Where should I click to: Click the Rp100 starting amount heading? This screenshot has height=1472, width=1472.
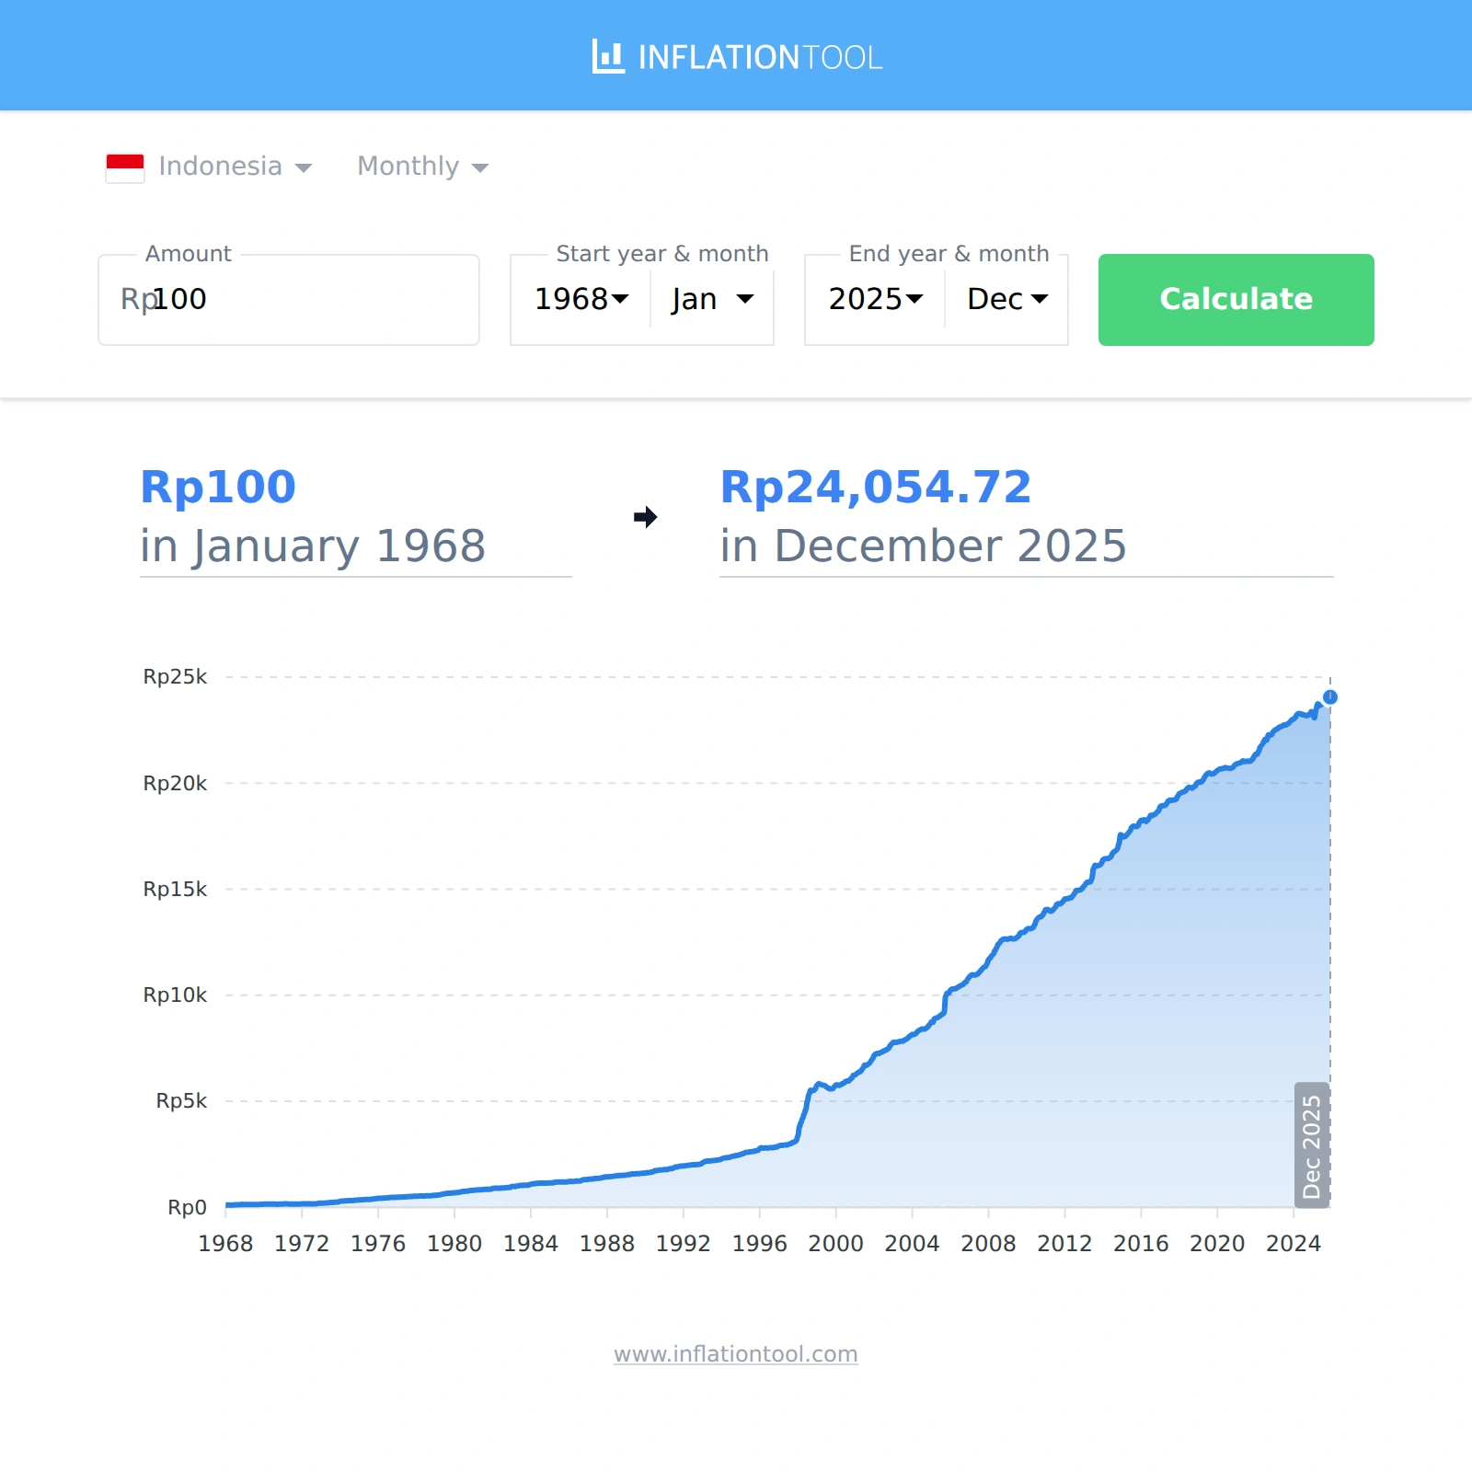click(218, 487)
